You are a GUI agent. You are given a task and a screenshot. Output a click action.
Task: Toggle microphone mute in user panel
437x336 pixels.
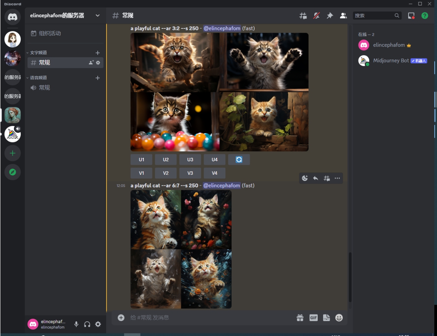76,324
